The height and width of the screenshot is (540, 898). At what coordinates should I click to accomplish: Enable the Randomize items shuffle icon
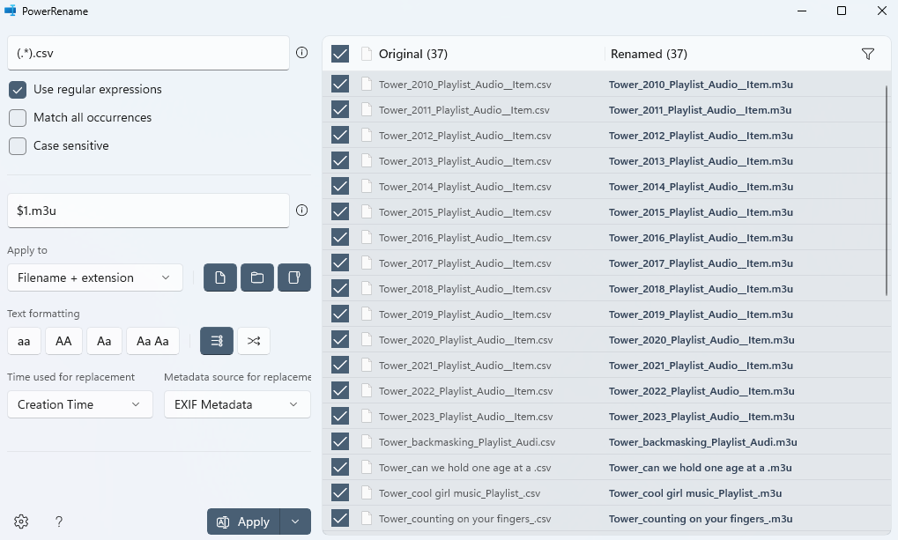[x=254, y=341]
